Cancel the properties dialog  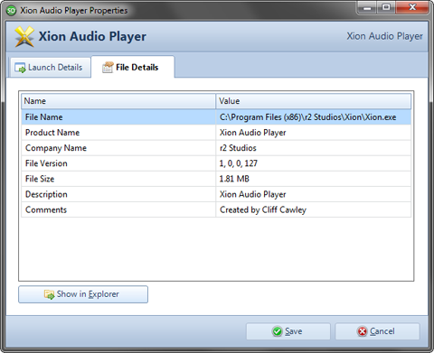pos(377,331)
